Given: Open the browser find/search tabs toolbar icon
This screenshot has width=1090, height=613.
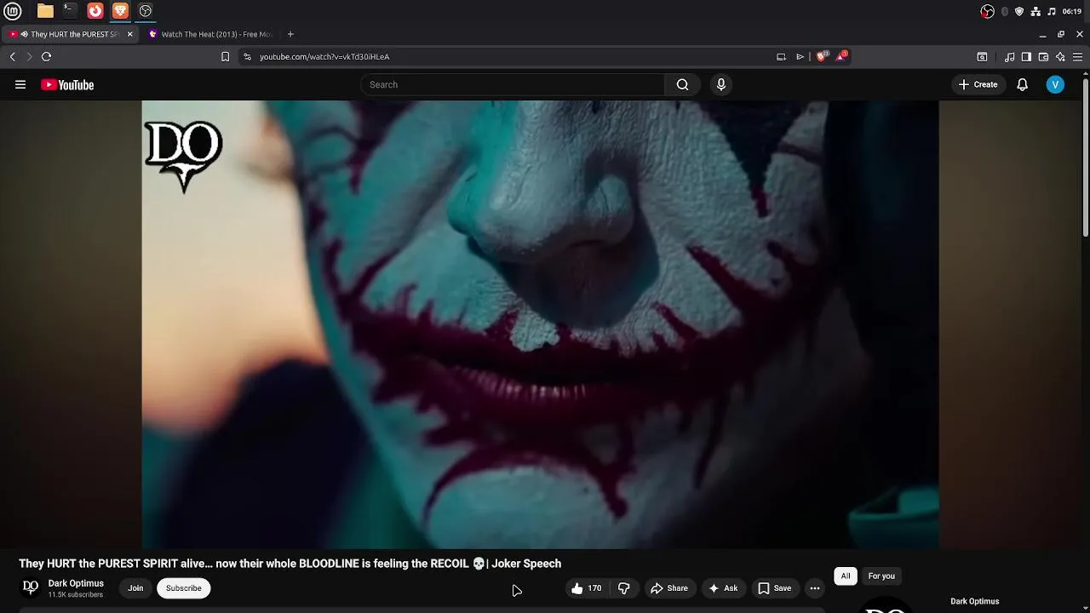Looking at the screenshot, I should click(982, 57).
